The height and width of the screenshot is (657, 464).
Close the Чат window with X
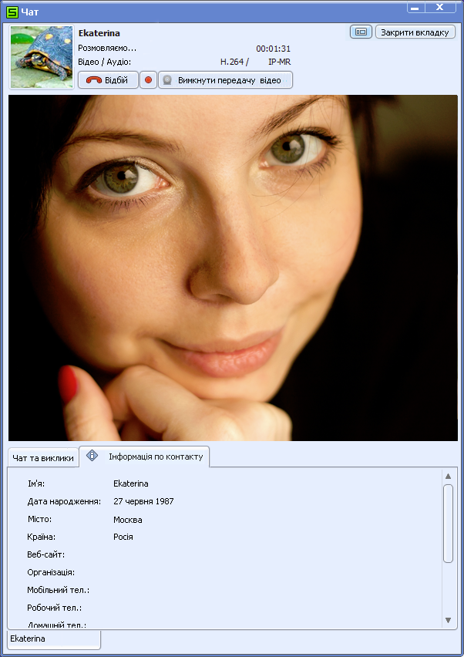tap(439, 7)
